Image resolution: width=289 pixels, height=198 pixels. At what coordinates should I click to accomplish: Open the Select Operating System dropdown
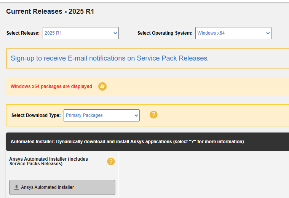(x=233, y=33)
